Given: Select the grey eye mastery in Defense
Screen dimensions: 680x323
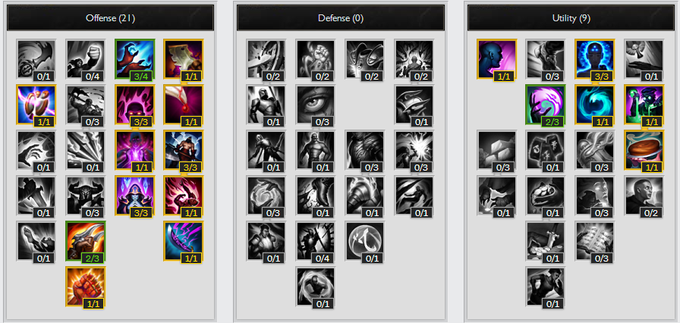Looking at the screenshot, I should click(315, 105).
